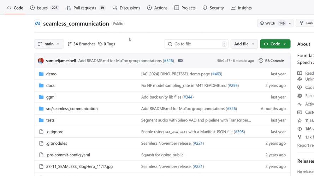314x176 pixels.
Task: Open the src/seamless_communication folder
Action: pos(72,108)
